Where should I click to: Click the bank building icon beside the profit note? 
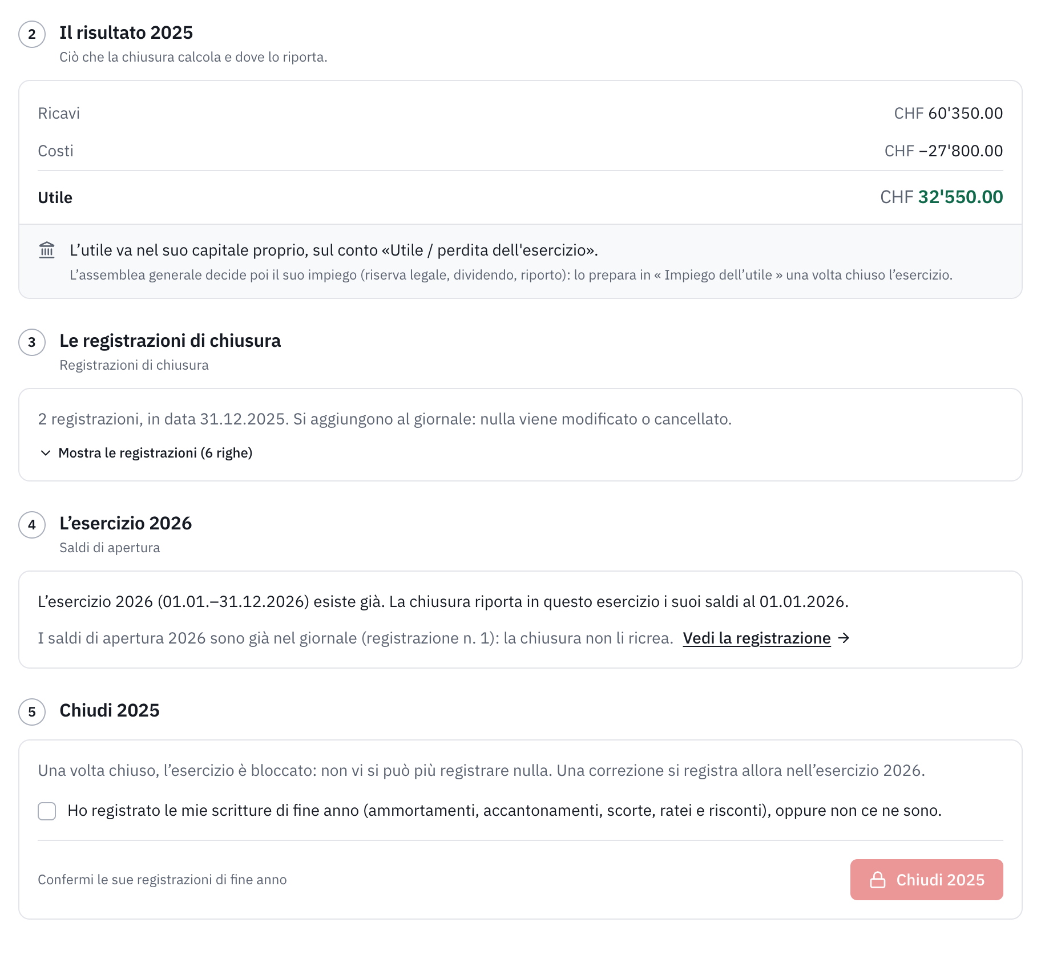tap(47, 250)
